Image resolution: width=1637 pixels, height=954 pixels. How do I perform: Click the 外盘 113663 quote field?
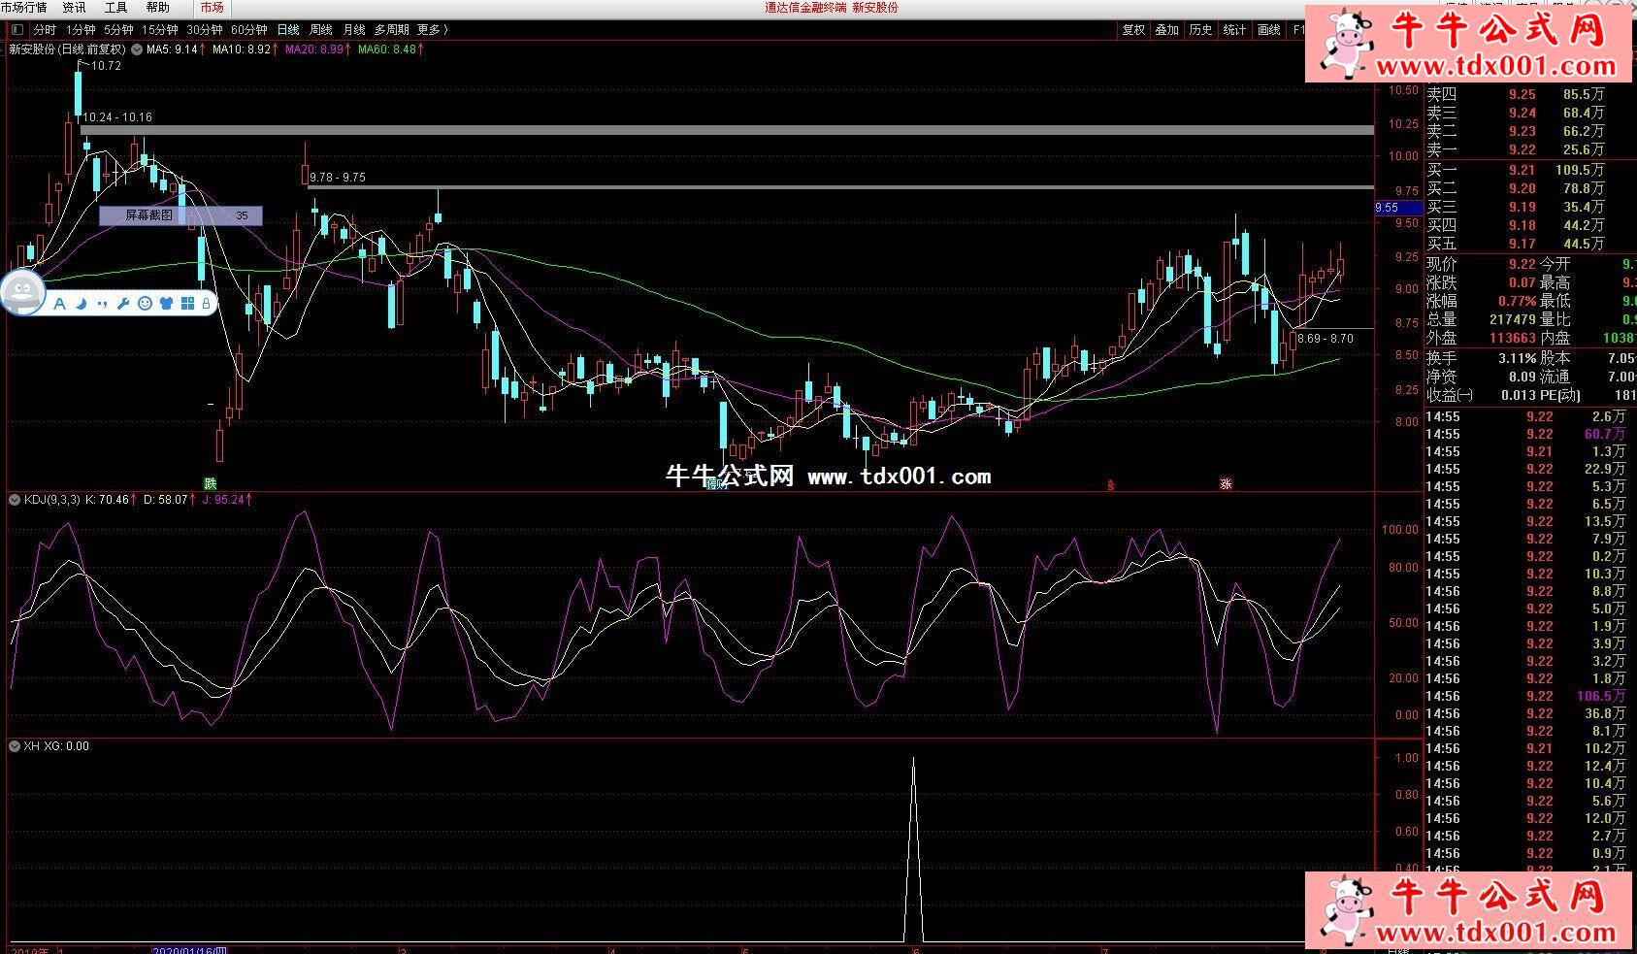point(1481,338)
